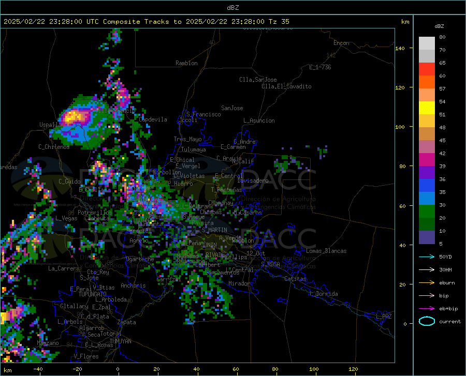The image size is (466, 376).
Task: Click the 'Potrerillos' place label
Action: coord(95,213)
